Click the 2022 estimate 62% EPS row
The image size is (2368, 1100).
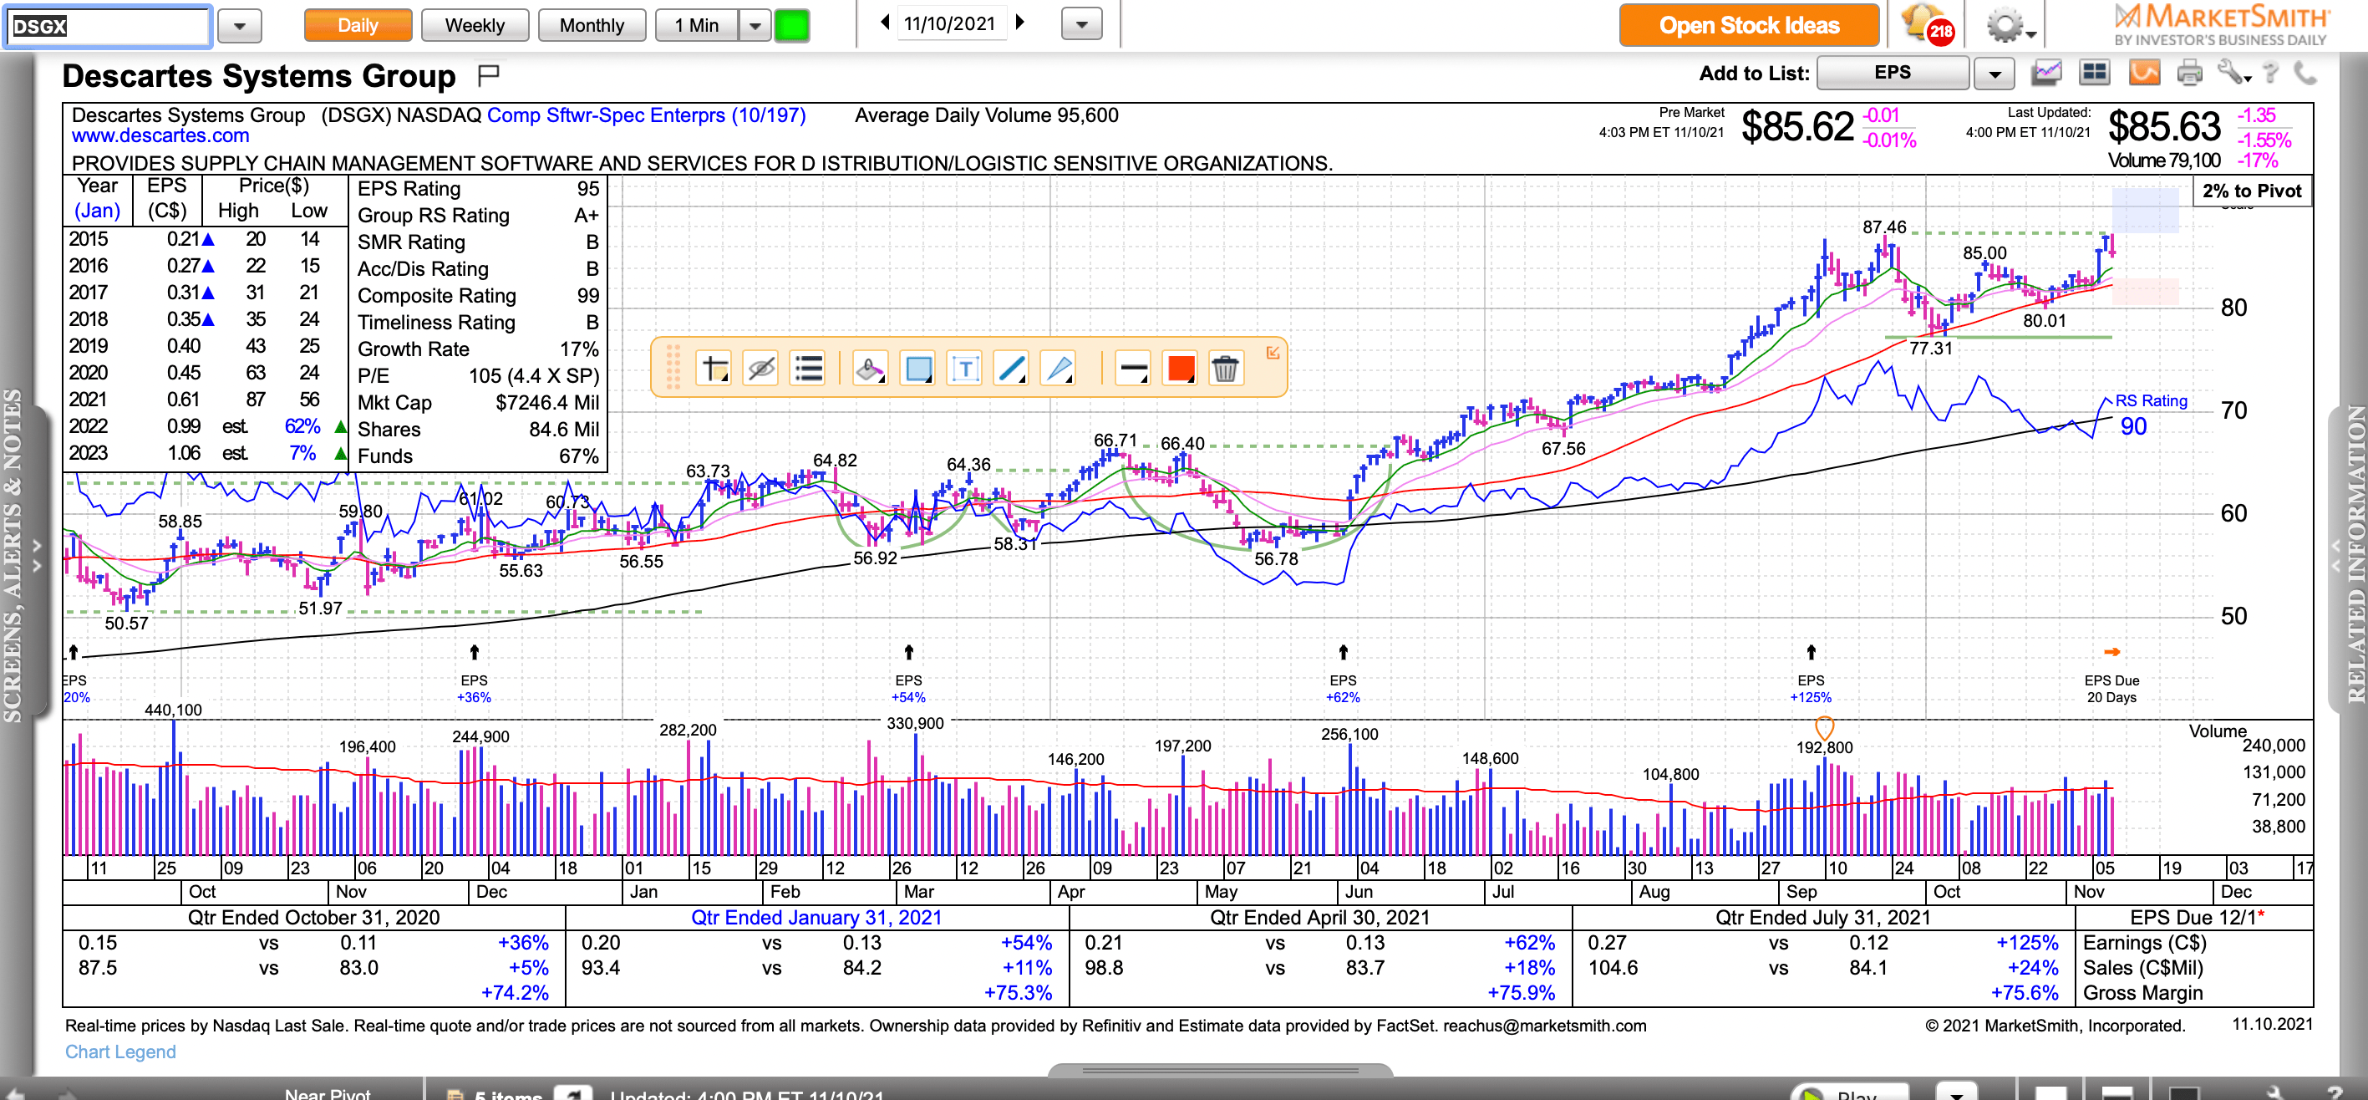click(x=207, y=427)
